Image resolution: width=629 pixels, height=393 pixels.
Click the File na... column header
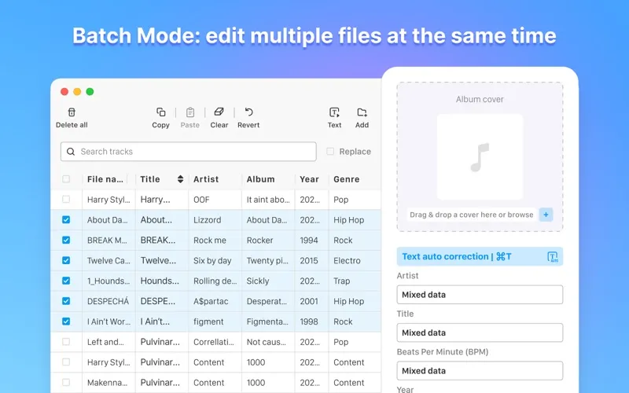pyautogui.click(x=105, y=179)
